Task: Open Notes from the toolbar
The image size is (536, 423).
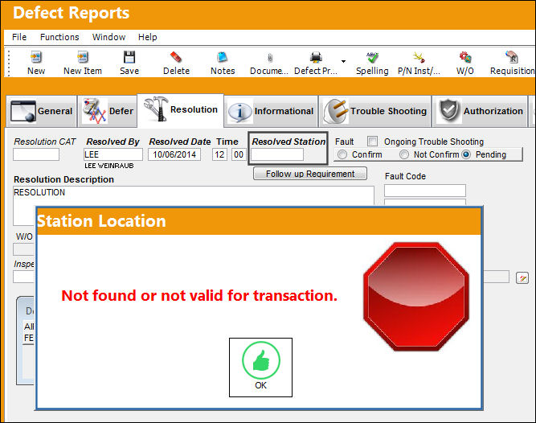Action: click(x=223, y=63)
